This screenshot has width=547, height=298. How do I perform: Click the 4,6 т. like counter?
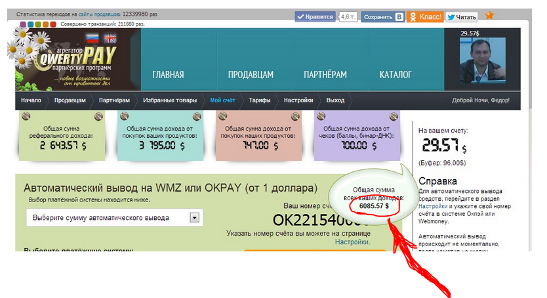pos(348,17)
